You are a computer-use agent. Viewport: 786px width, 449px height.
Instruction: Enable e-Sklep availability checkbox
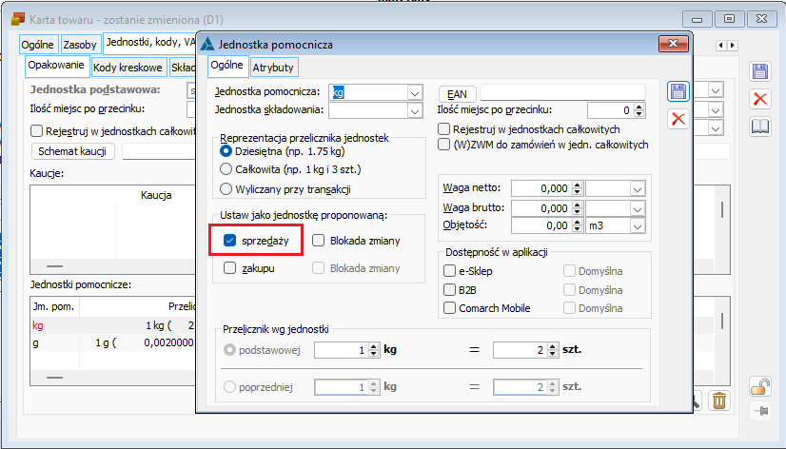click(450, 271)
